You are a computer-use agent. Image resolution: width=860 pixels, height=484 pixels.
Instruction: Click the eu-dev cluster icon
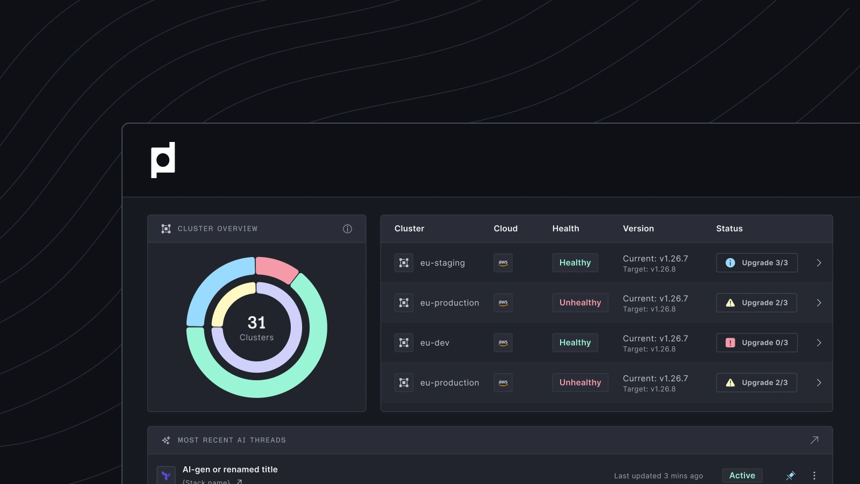coord(404,343)
